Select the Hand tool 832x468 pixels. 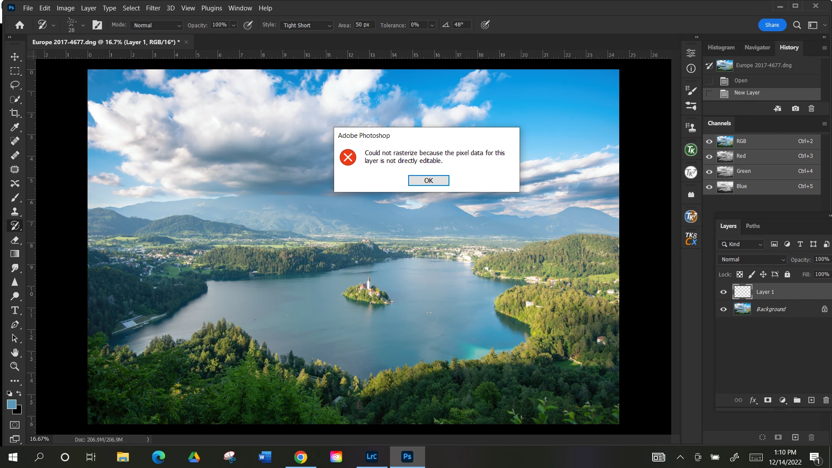tap(15, 352)
